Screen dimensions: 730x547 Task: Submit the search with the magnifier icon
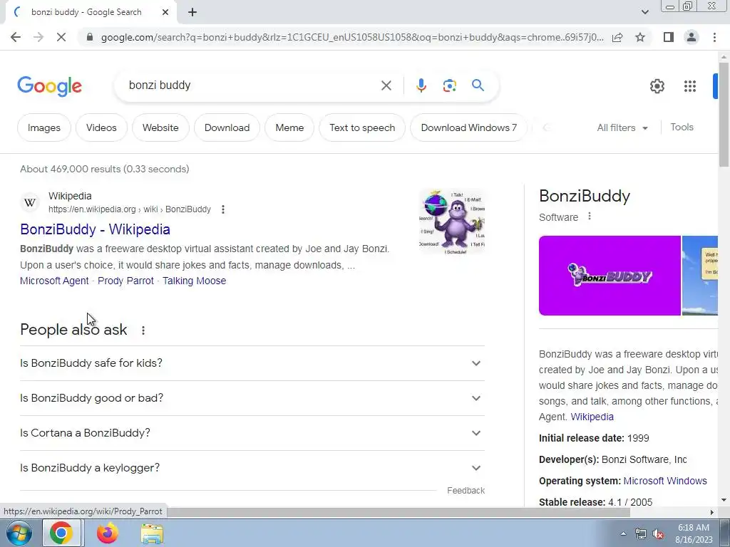478,85
